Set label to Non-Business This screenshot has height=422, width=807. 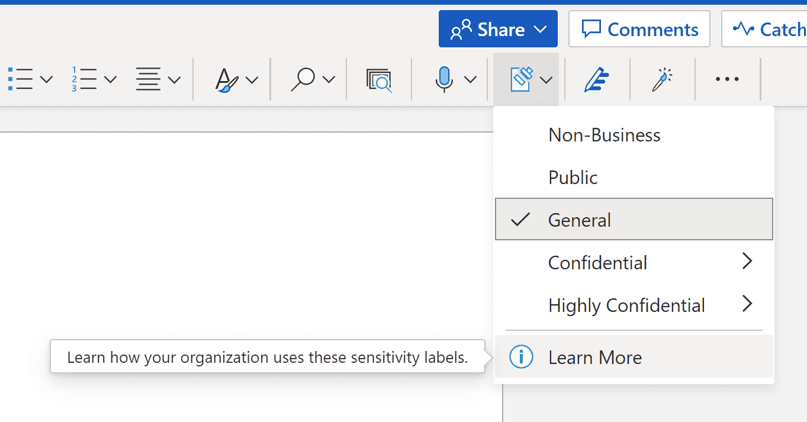[x=604, y=134]
